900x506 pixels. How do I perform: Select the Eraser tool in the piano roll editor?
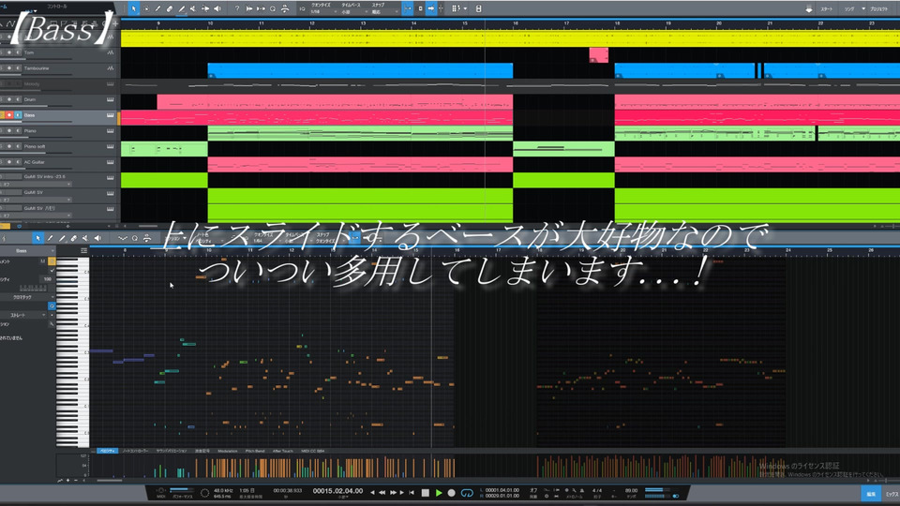click(x=74, y=238)
